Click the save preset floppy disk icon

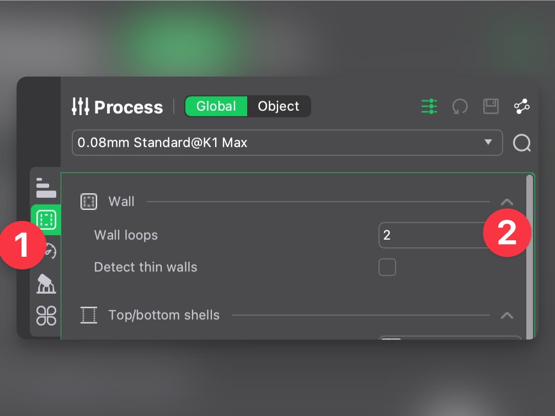coord(490,106)
